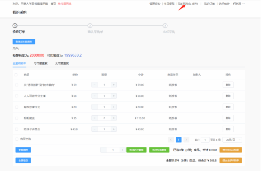Go to the next page arrow in pagination

187,140
